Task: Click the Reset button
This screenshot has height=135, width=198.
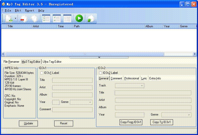Action: tap(64, 123)
